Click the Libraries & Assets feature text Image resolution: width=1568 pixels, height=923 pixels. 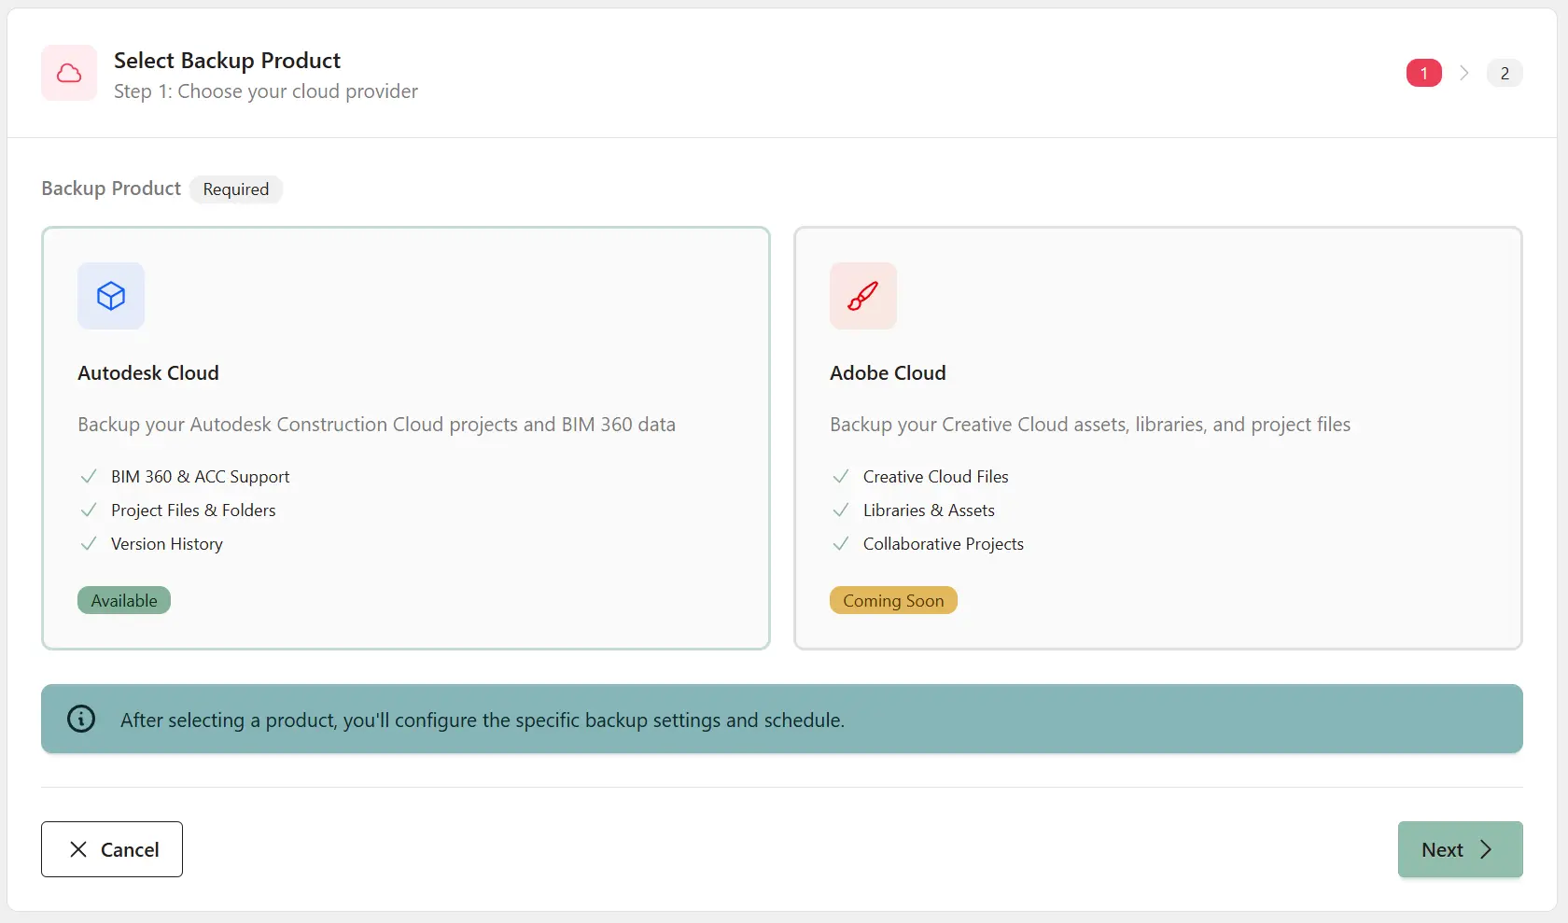(x=929, y=510)
